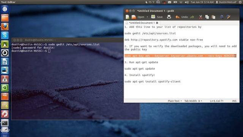
Task: Open Ubuntu Software Center in the dock
Action: click(x=5, y=97)
